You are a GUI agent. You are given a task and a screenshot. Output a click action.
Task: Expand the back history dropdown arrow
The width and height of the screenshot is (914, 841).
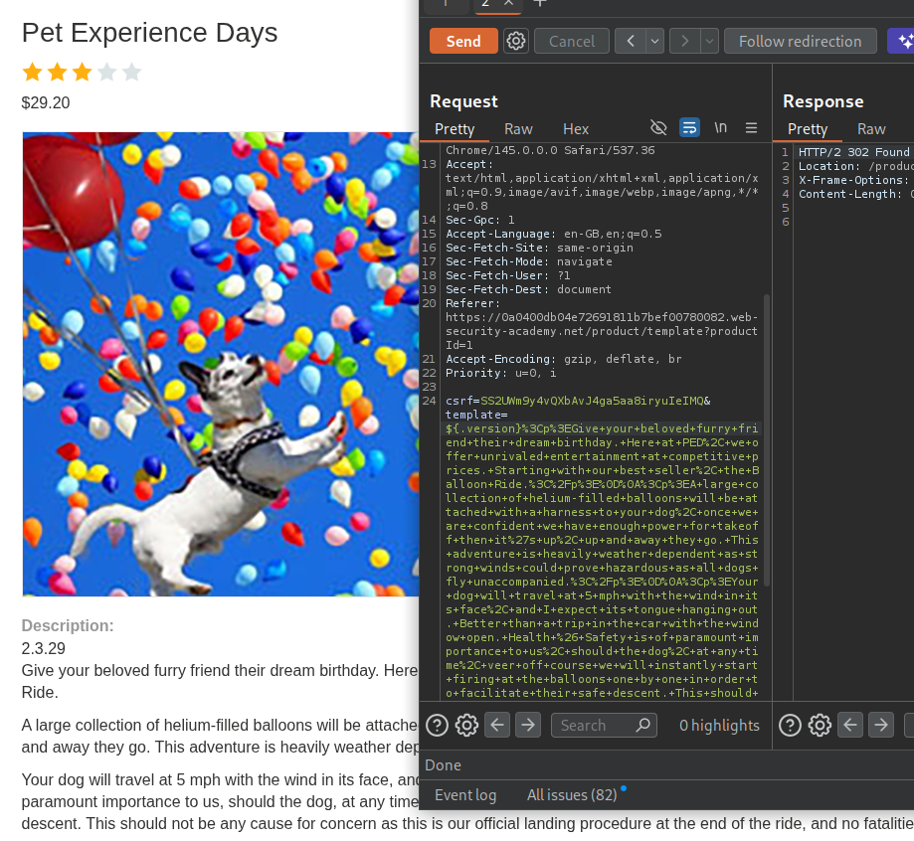click(654, 41)
